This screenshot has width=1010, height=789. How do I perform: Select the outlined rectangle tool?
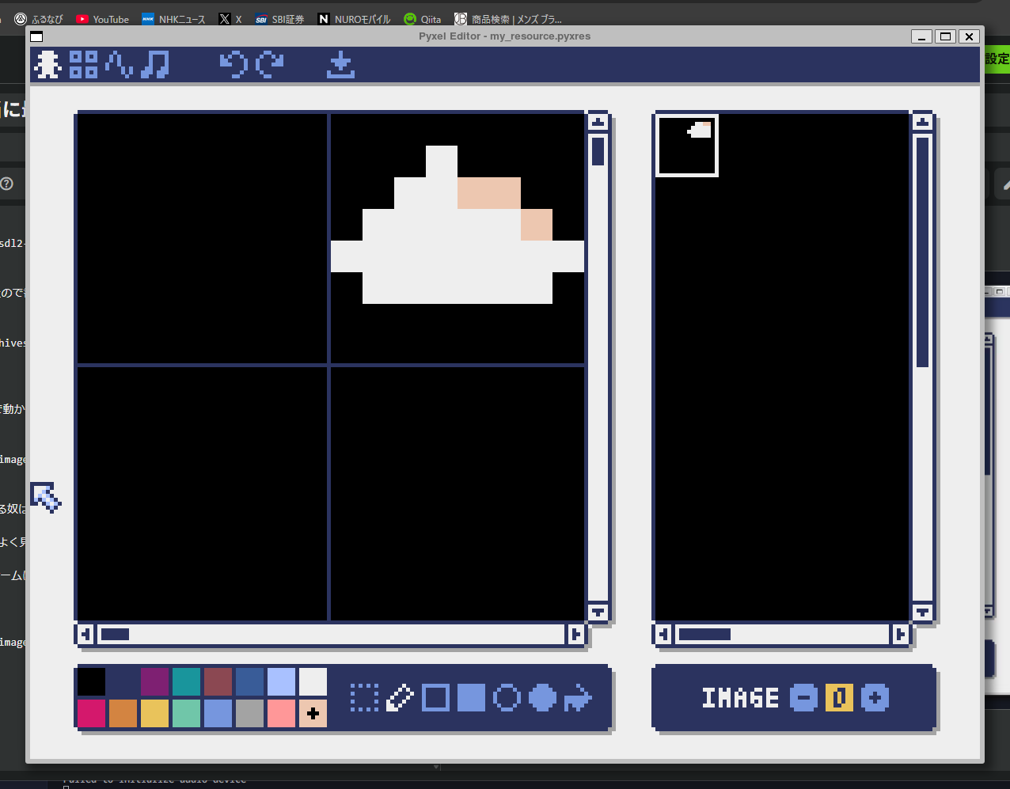point(435,697)
